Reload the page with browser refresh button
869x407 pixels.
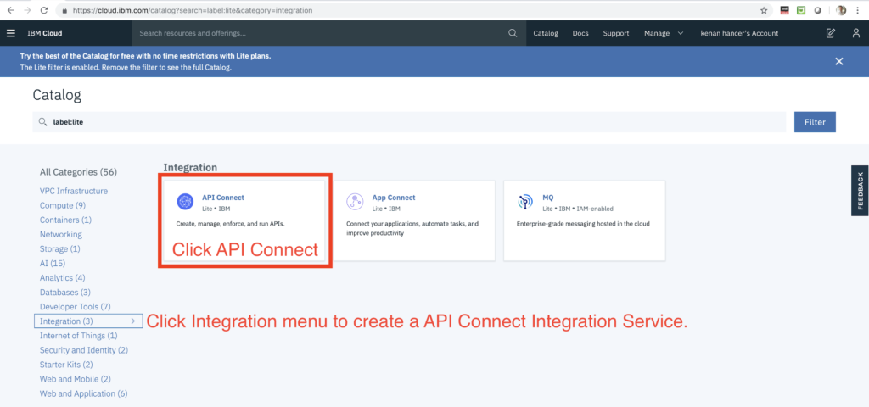click(x=47, y=10)
